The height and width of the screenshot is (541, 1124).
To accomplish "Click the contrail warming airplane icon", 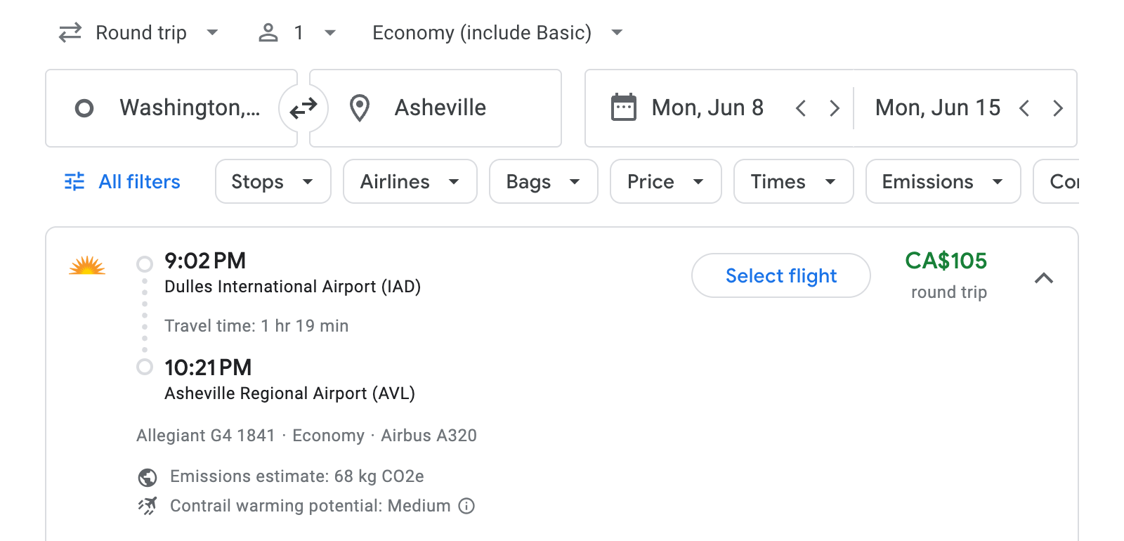I will 147,506.
